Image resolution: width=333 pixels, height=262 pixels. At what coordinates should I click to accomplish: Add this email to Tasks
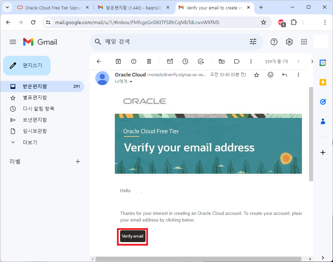pos(201,61)
